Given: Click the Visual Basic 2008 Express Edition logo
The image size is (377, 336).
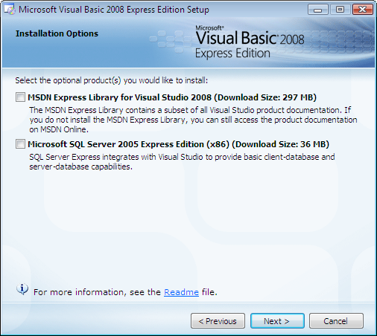Looking at the screenshot, I should click(x=250, y=42).
